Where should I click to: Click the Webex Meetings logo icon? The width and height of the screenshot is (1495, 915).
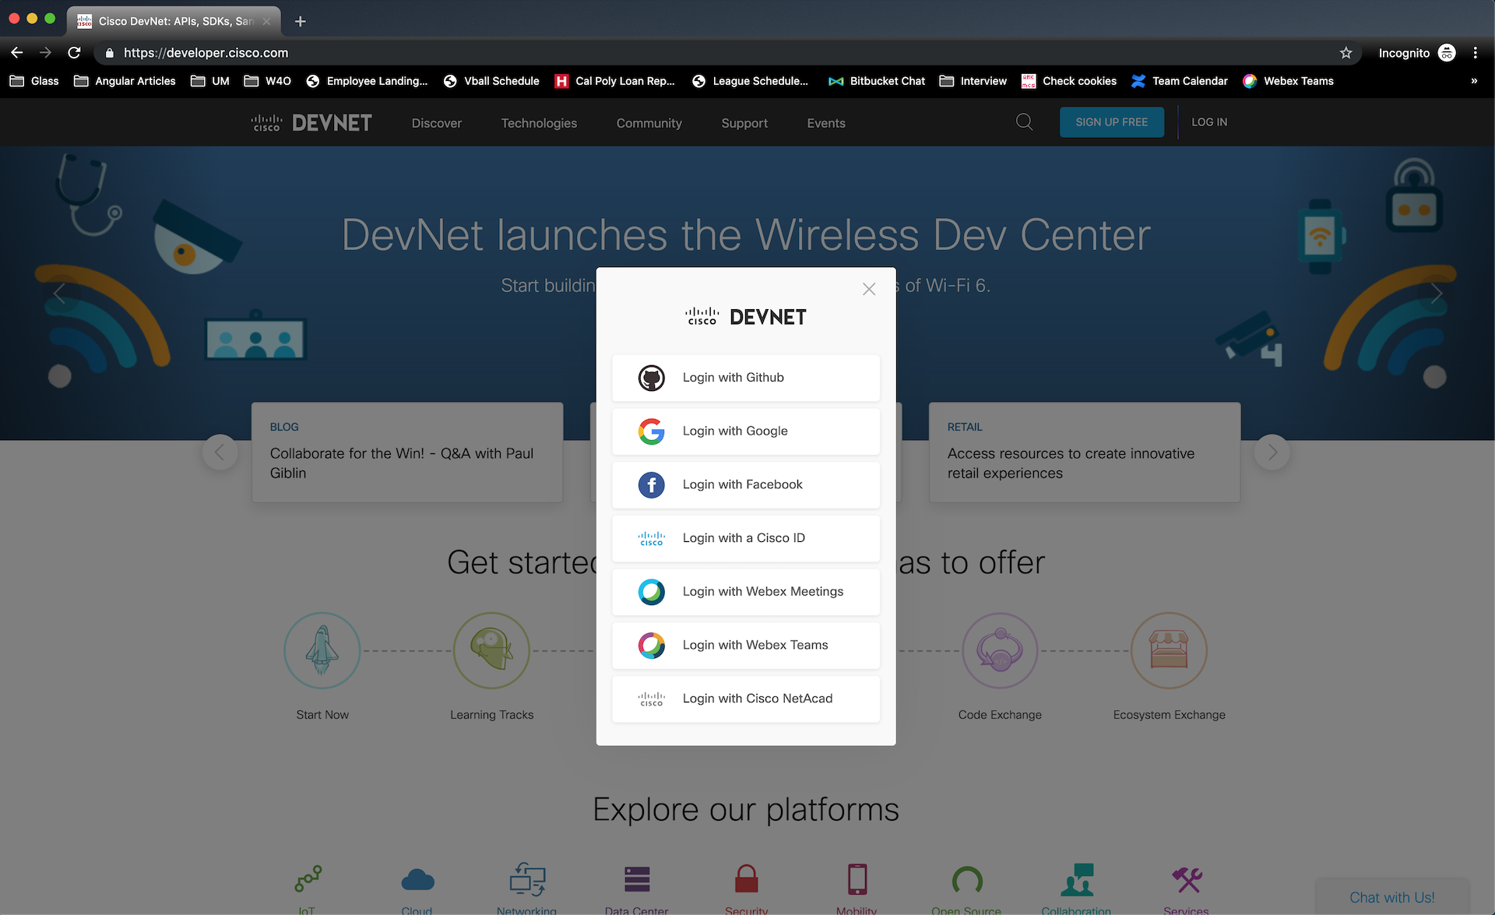[652, 592]
